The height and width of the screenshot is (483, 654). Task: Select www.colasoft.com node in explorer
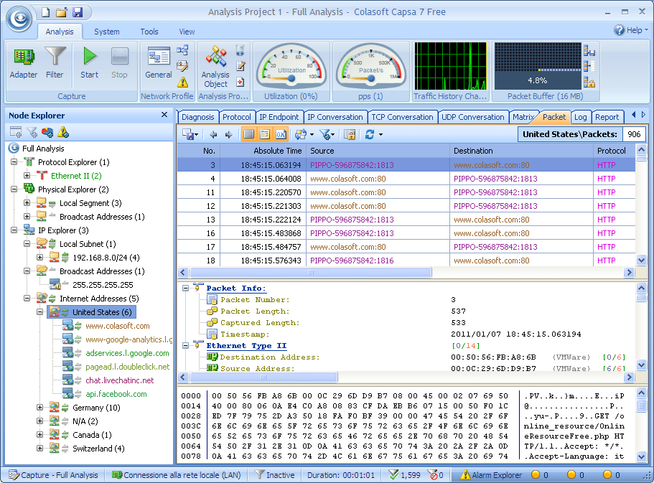tap(117, 326)
